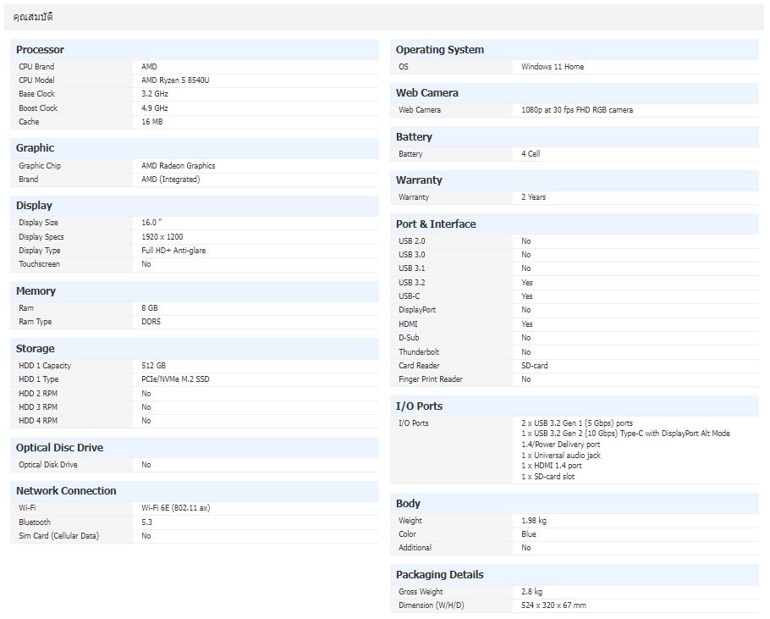Click the "Sim Card (Cellular Data)" label
The width and height of the screenshot is (770, 619).
59,536
